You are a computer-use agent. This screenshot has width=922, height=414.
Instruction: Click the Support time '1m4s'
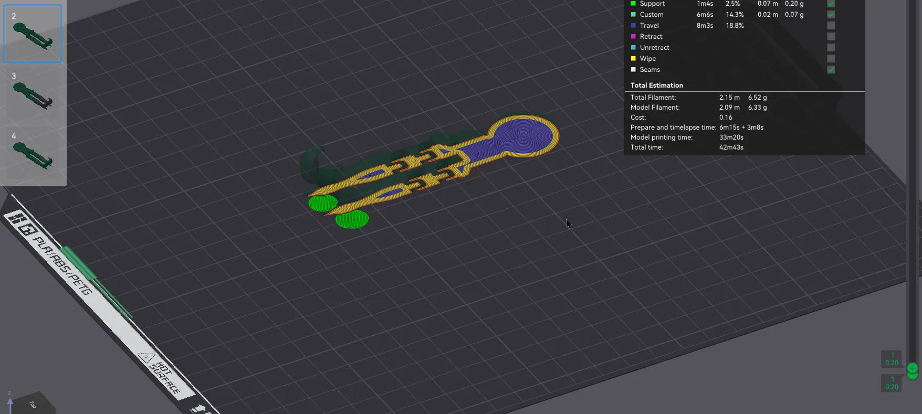[705, 4]
